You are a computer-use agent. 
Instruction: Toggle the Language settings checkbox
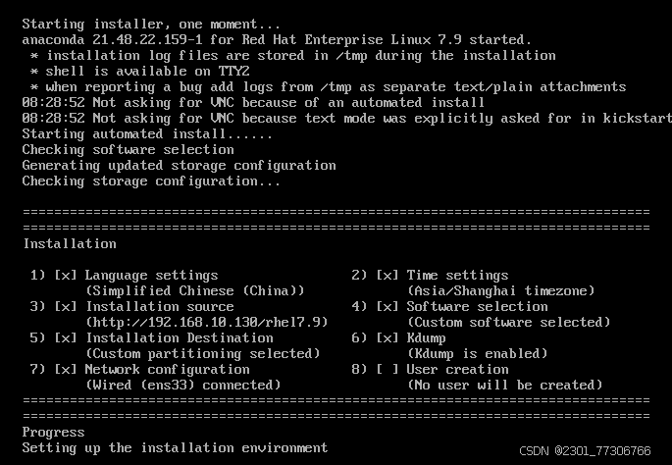coord(66,275)
